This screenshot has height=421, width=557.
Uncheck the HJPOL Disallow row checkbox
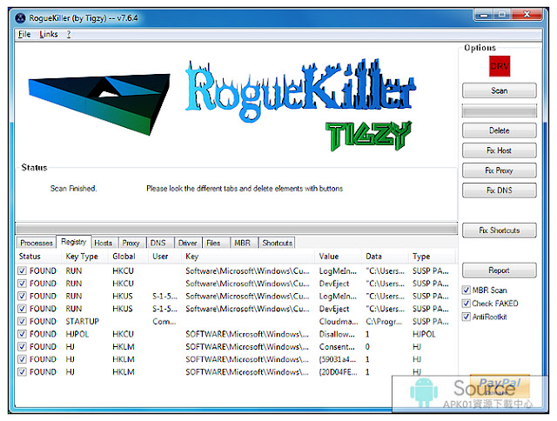pyautogui.click(x=22, y=334)
